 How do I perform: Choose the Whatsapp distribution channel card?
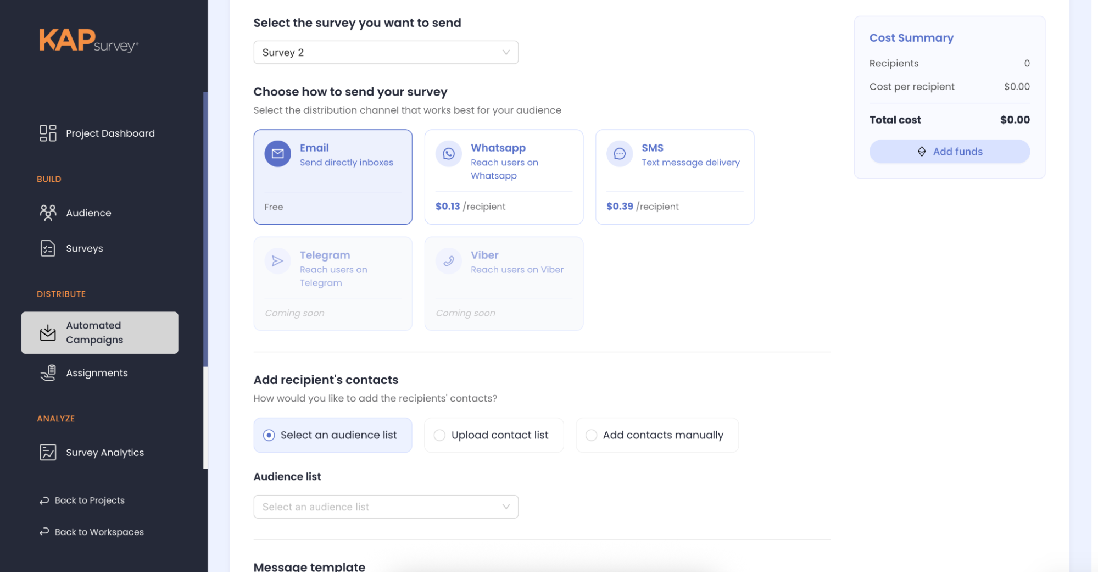[504, 177]
